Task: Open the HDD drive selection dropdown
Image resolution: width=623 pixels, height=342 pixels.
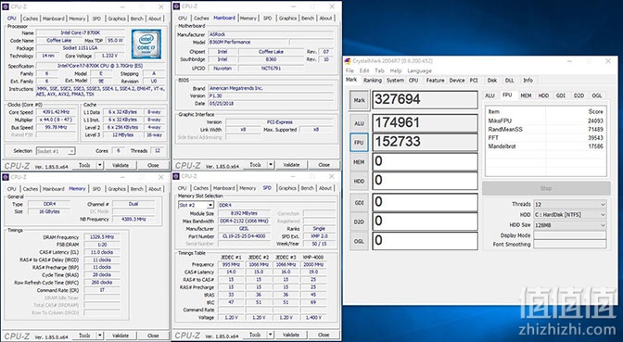Action: (570, 214)
